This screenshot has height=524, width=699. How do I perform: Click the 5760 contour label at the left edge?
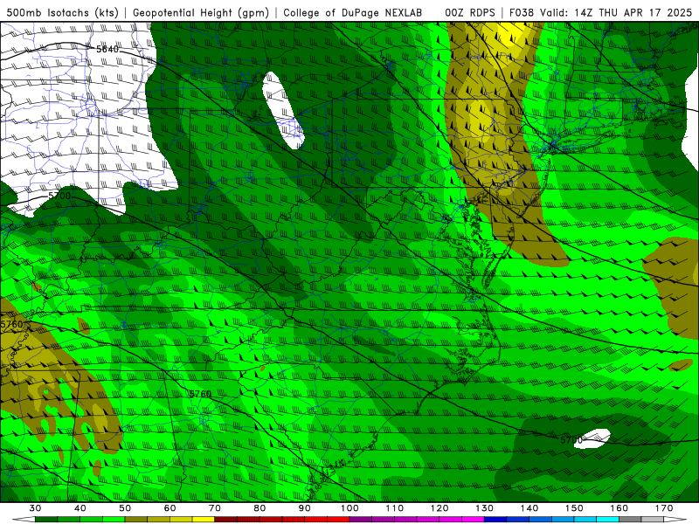[x=11, y=324]
